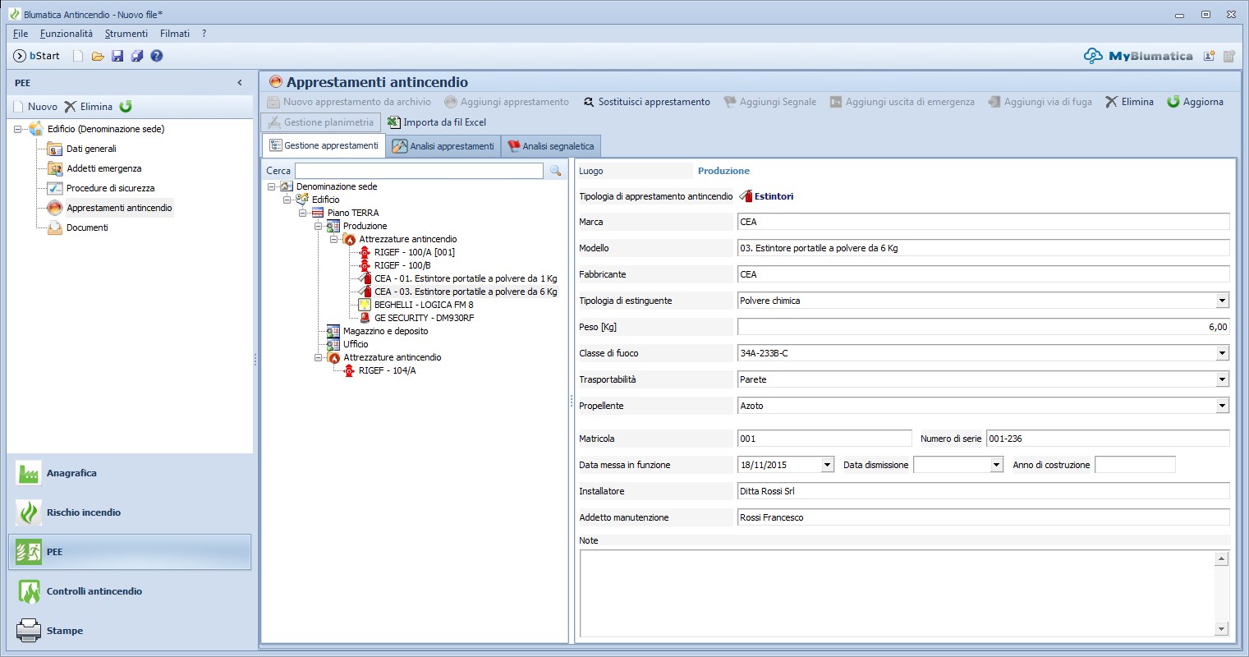Open the Trasportabilità dropdown
This screenshot has width=1249, height=657.
point(1222,379)
